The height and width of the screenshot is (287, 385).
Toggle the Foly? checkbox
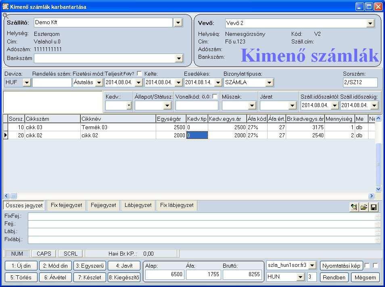pyautogui.click(x=140, y=74)
